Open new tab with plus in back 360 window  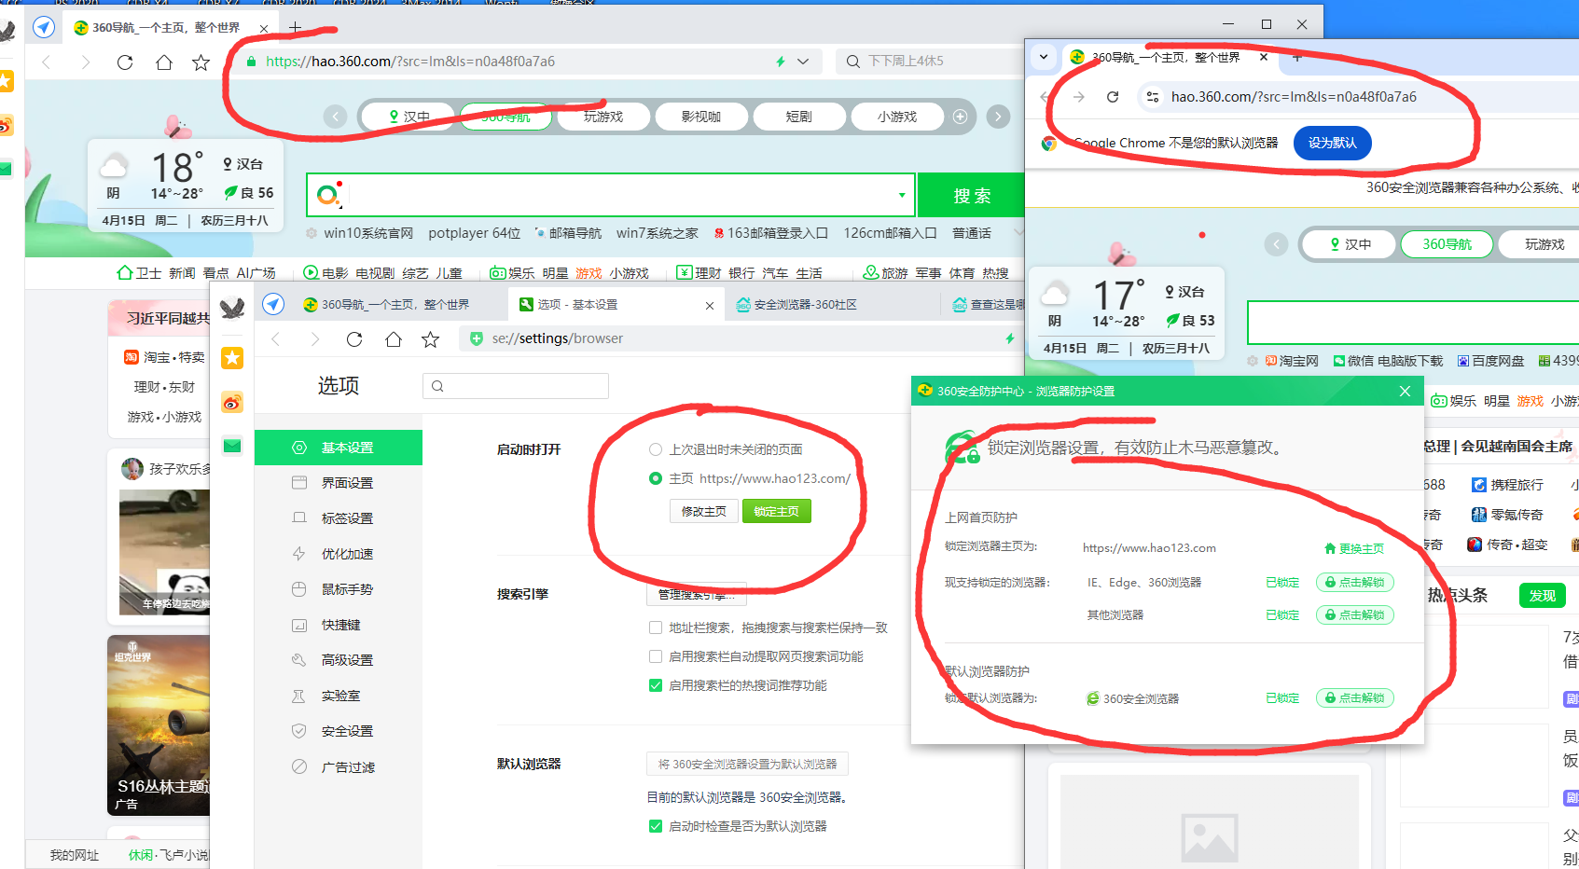(295, 28)
